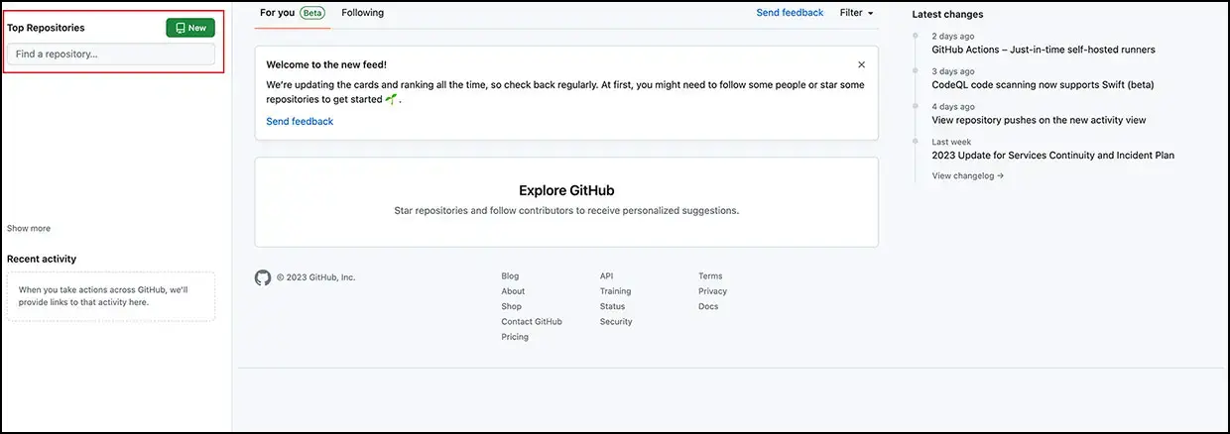
Task: Expand repositories list with Show more
Action: 29,228
